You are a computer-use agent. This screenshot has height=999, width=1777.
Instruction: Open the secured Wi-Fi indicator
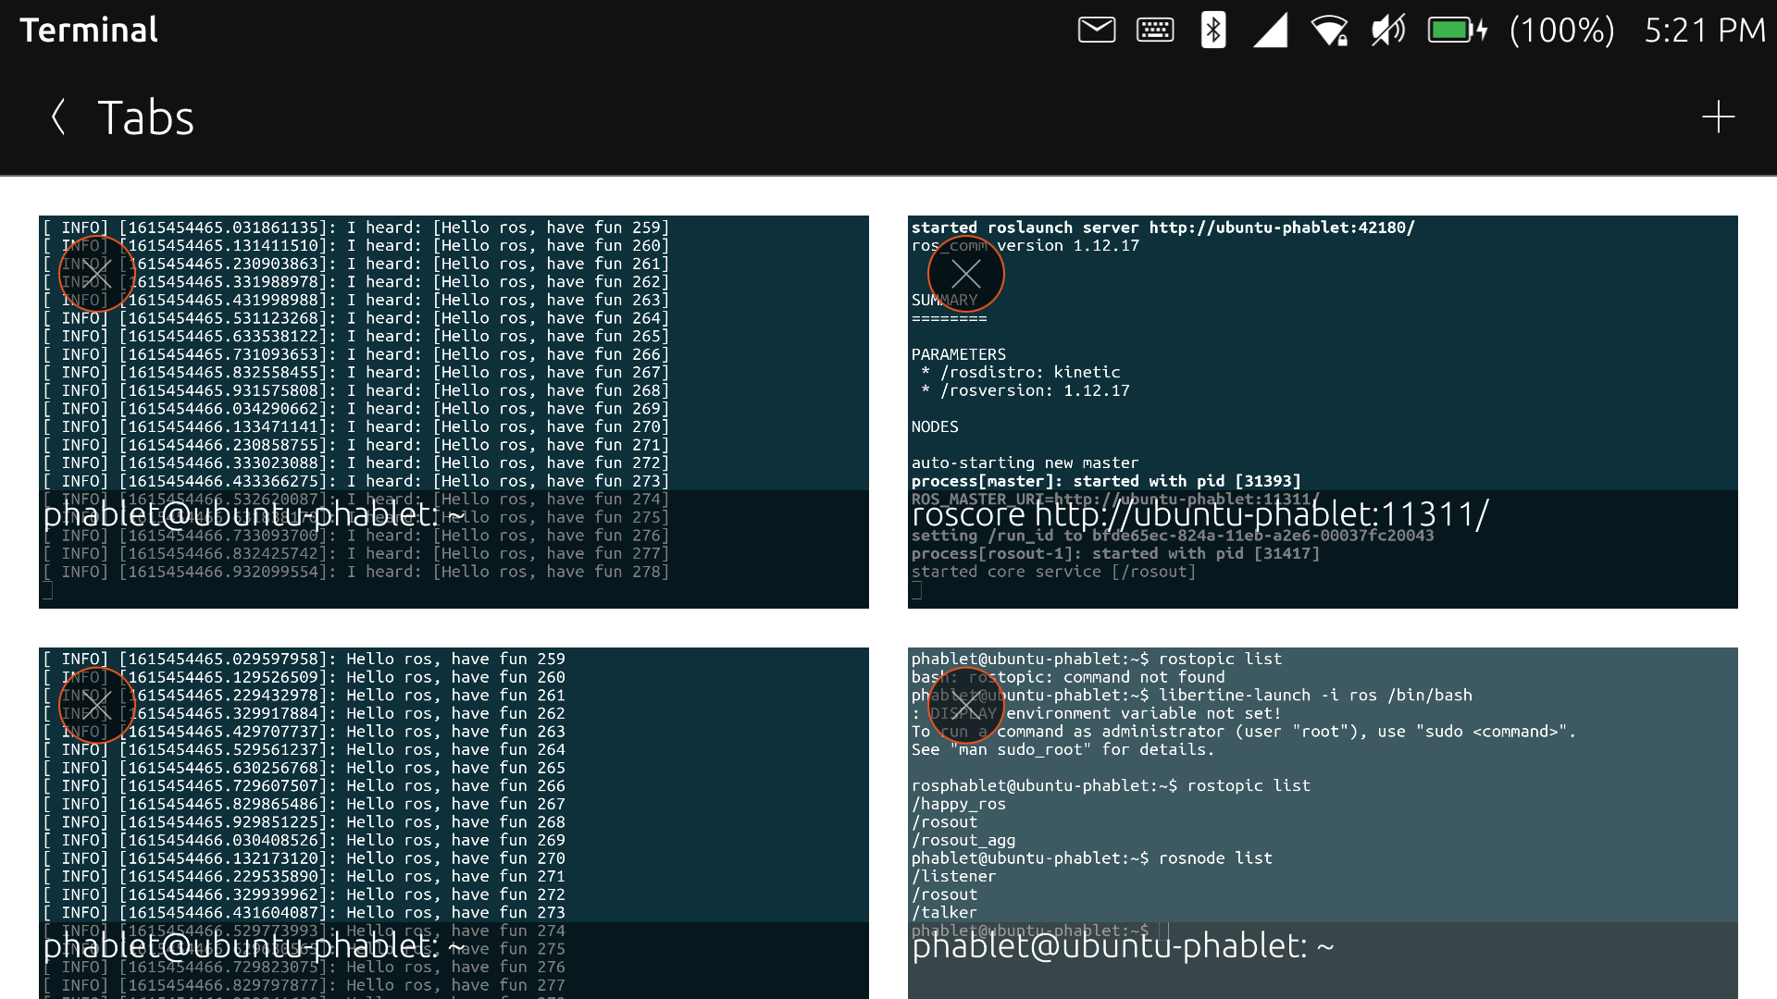pyautogui.click(x=1330, y=30)
